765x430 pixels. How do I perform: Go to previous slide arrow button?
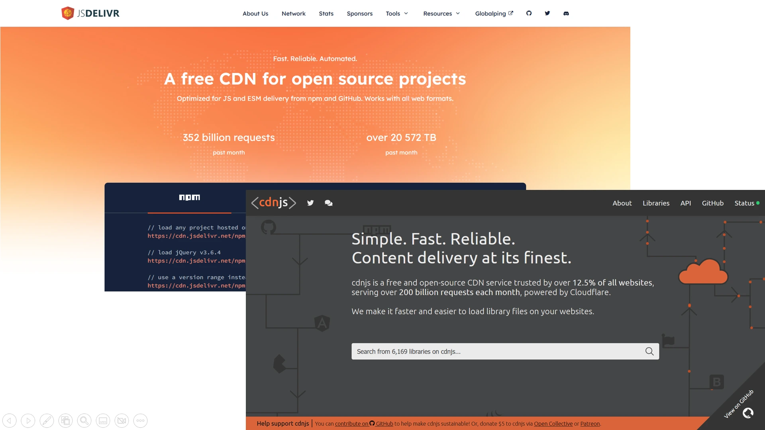click(x=9, y=420)
